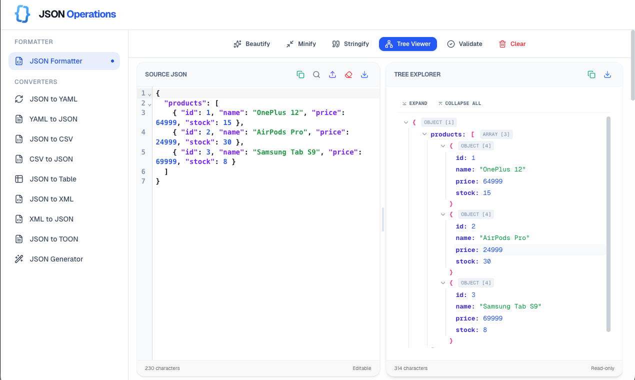Select the JSON Generator tool in the sidebar
The width and height of the screenshot is (635, 380).
click(56, 258)
